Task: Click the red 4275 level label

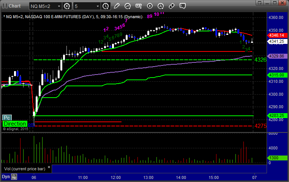Action: coord(260,126)
